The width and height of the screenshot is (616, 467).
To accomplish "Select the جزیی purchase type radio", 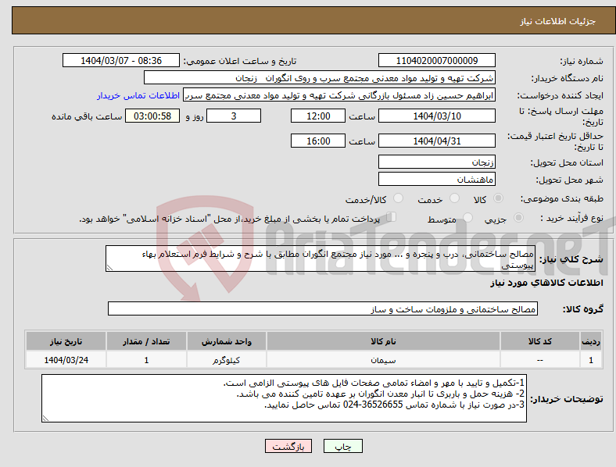I will pyautogui.click(x=518, y=217).
